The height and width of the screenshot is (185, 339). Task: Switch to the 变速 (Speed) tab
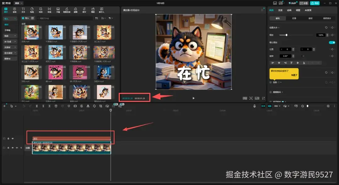tap(280, 10)
